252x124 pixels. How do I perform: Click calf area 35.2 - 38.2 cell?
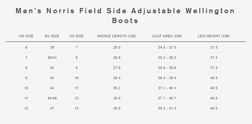[x=167, y=58]
